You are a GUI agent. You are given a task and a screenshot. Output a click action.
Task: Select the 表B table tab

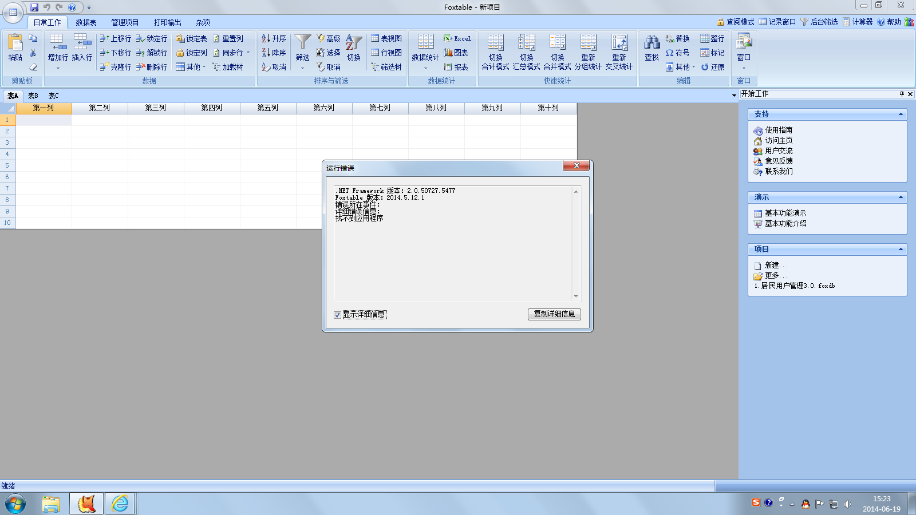point(33,96)
